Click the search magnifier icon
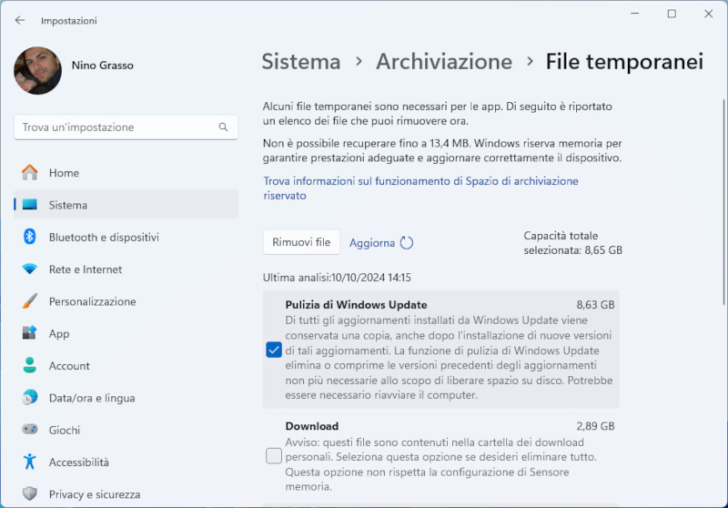728x508 pixels. coord(223,127)
